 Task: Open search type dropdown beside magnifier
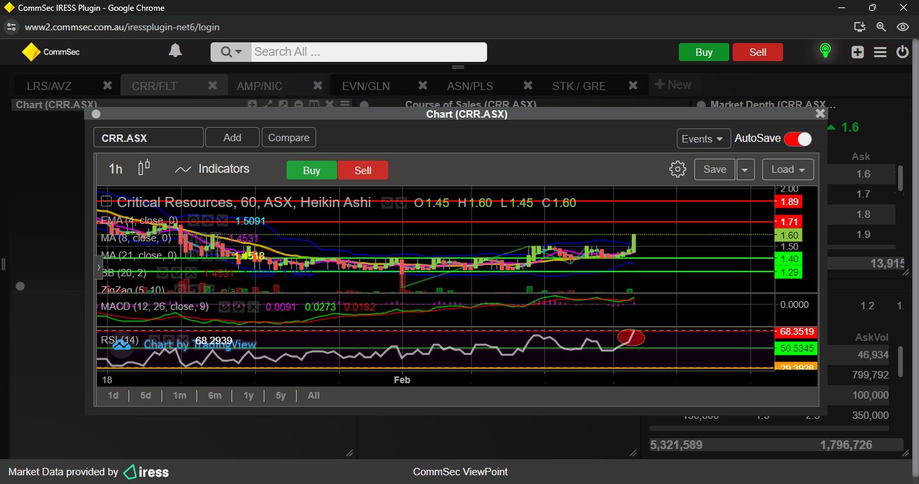(x=232, y=52)
